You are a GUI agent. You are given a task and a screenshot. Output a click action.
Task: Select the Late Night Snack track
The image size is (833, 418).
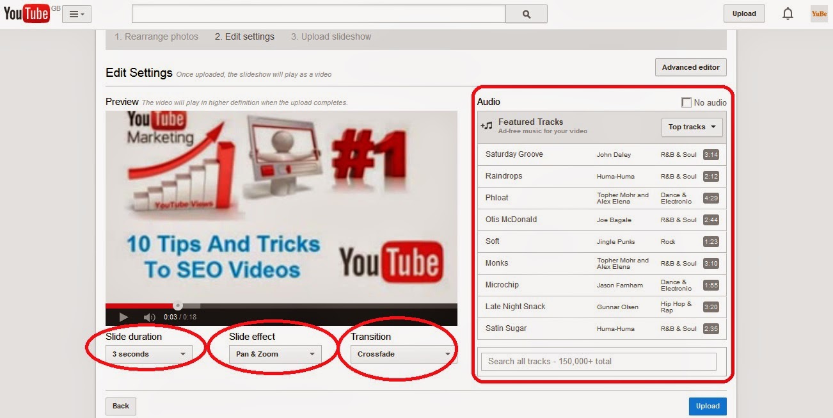coord(602,307)
